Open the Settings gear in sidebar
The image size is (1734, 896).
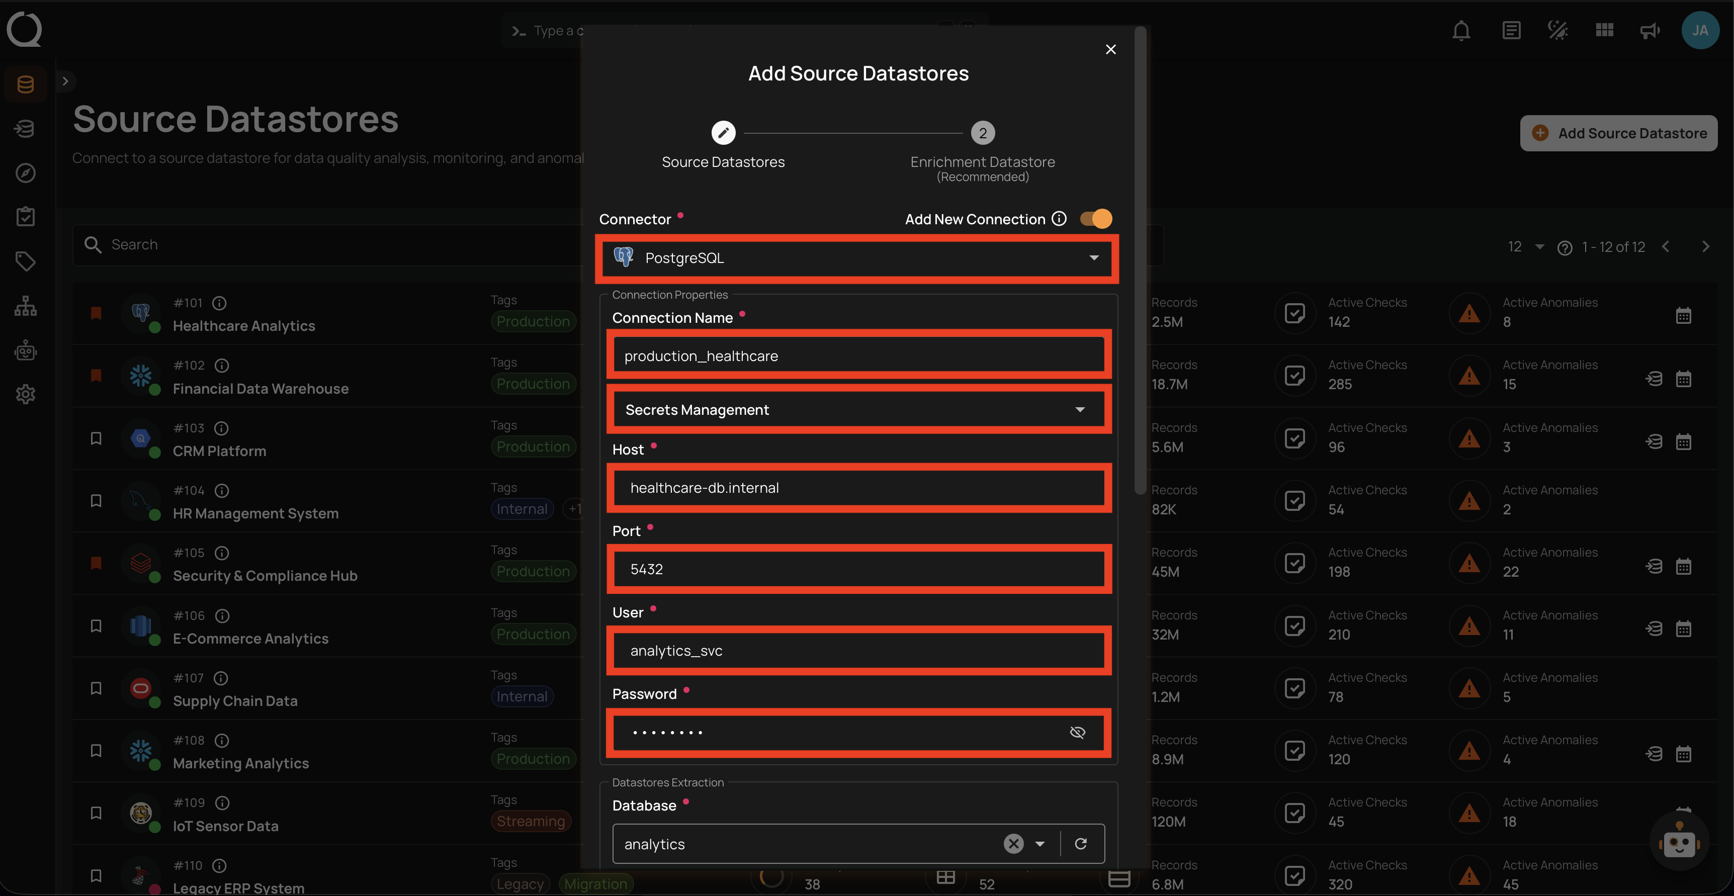click(x=26, y=395)
